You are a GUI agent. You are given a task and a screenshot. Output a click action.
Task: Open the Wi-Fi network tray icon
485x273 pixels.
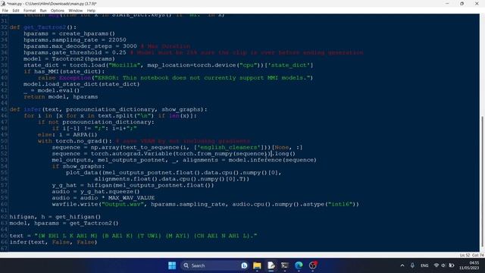pos(436,265)
